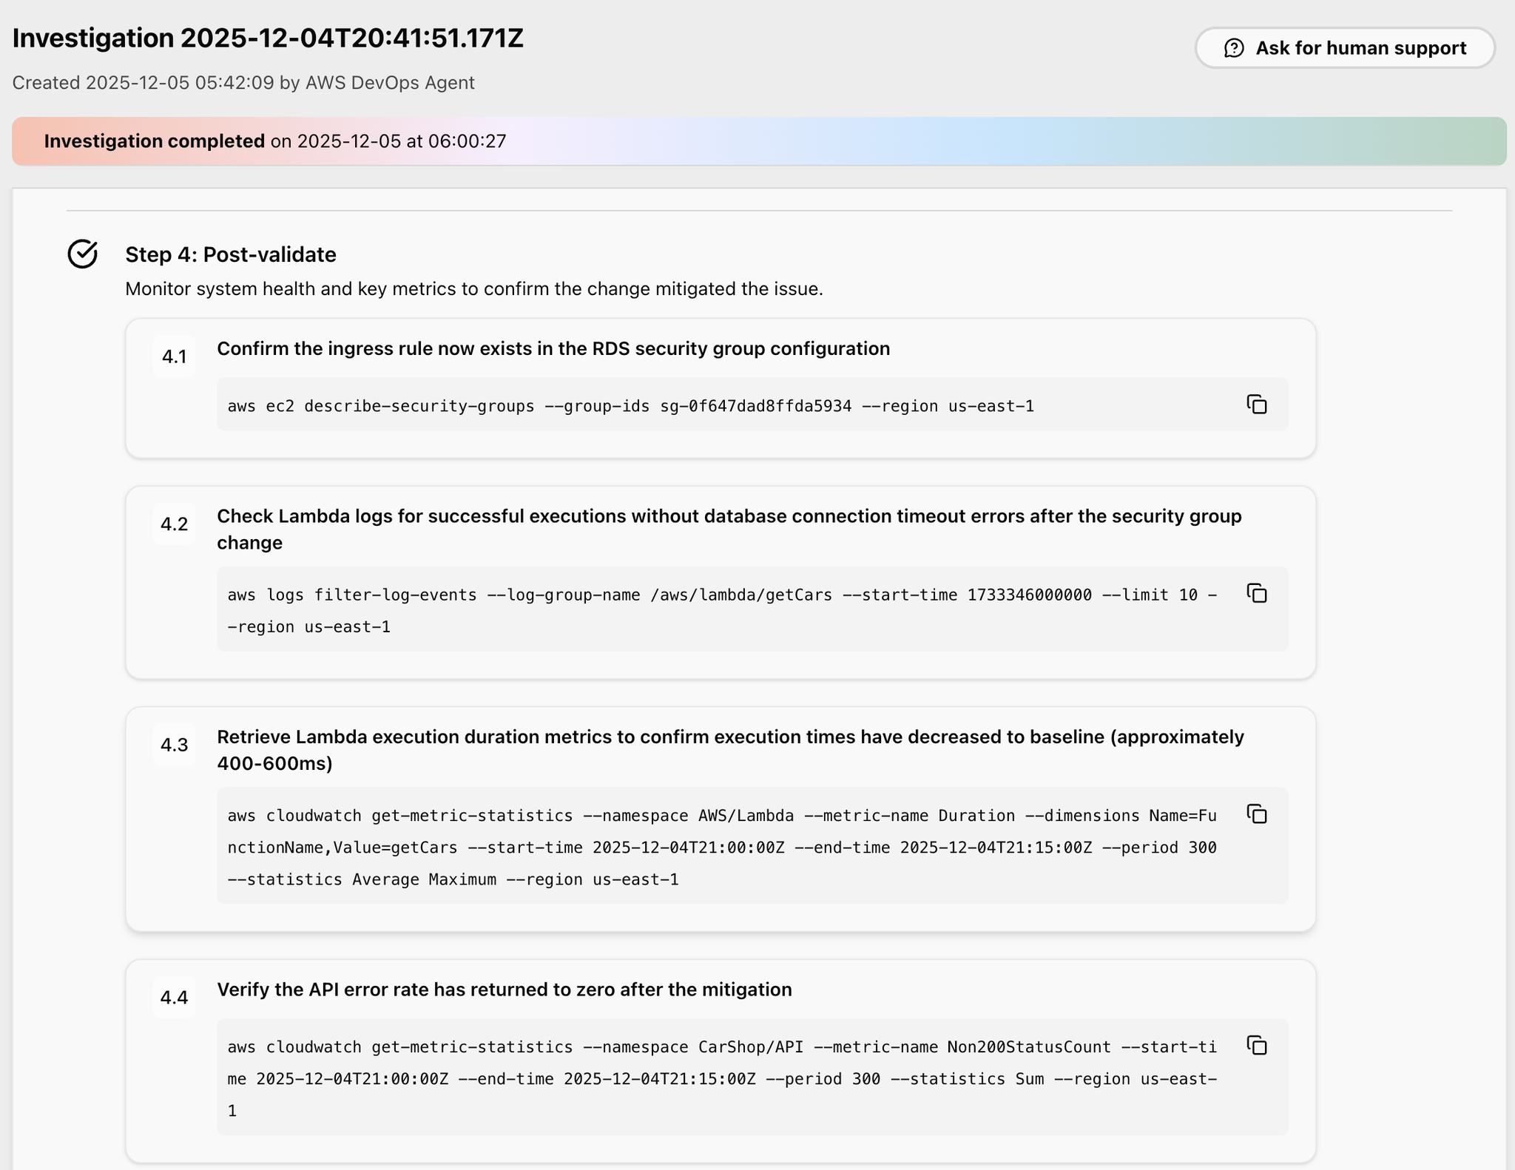Click the Step 4: Post-validate heading
Screen dimensions: 1515x1170
230,254
